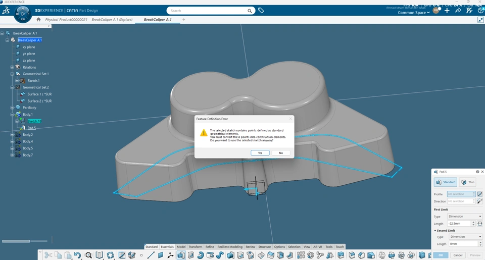Switch to the Resilient Modeling tab
This screenshot has height=260, width=485.
(x=230, y=247)
